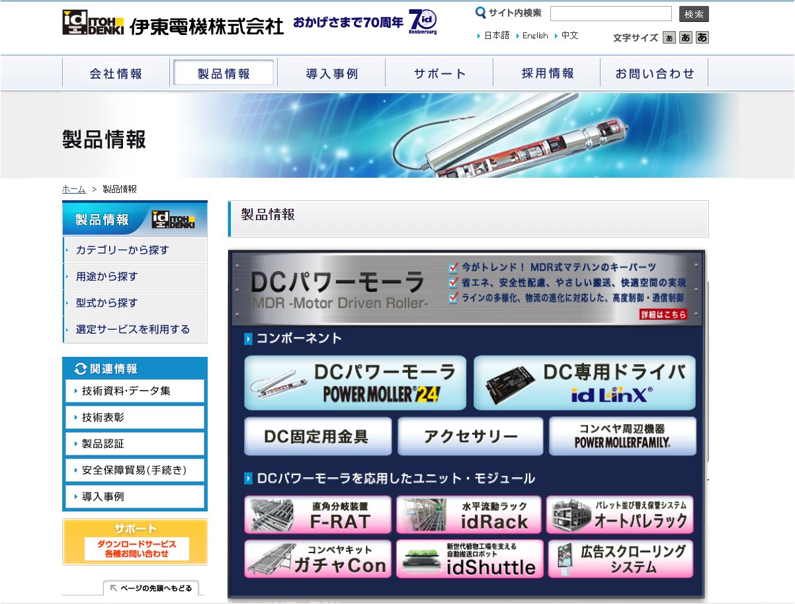Open the idRack flow rack tile
Viewport: 795px width, 604px height.
(x=469, y=515)
